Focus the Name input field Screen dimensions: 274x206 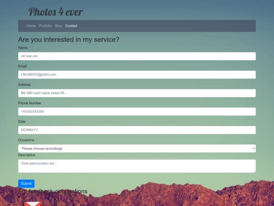click(137, 56)
